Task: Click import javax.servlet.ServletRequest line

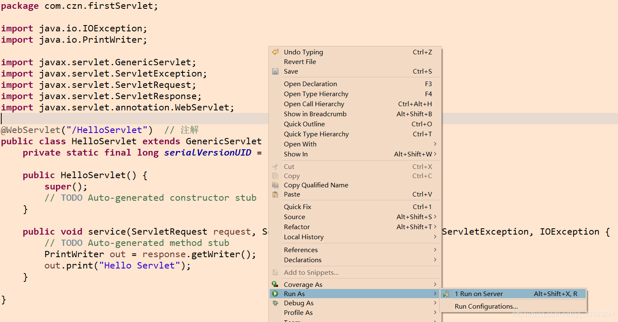Action: (x=98, y=85)
